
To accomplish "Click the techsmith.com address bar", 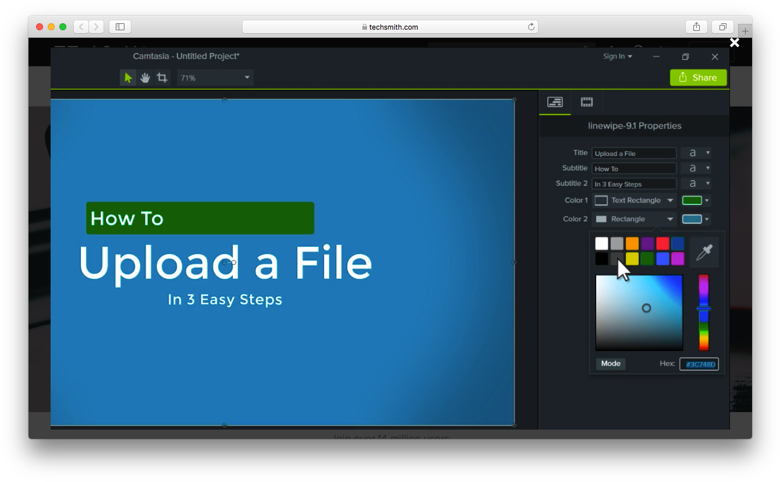I will [x=390, y=27].
